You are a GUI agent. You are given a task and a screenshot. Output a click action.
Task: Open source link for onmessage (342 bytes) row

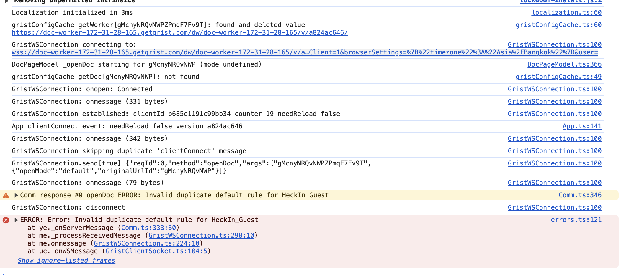coord(555,139)
